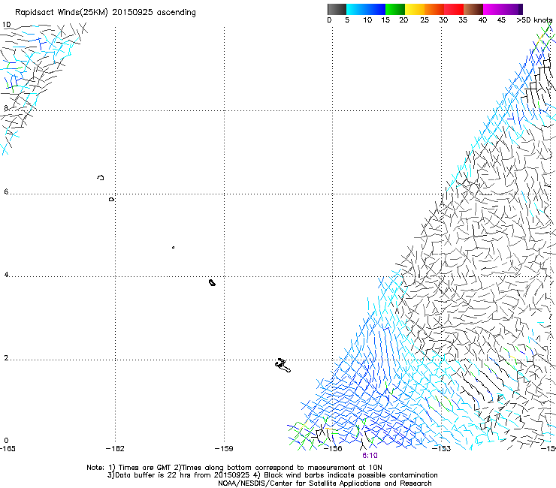
Task: Select the cyan-blue 5-15 knots color band
Action: click(x=366, y=9)
